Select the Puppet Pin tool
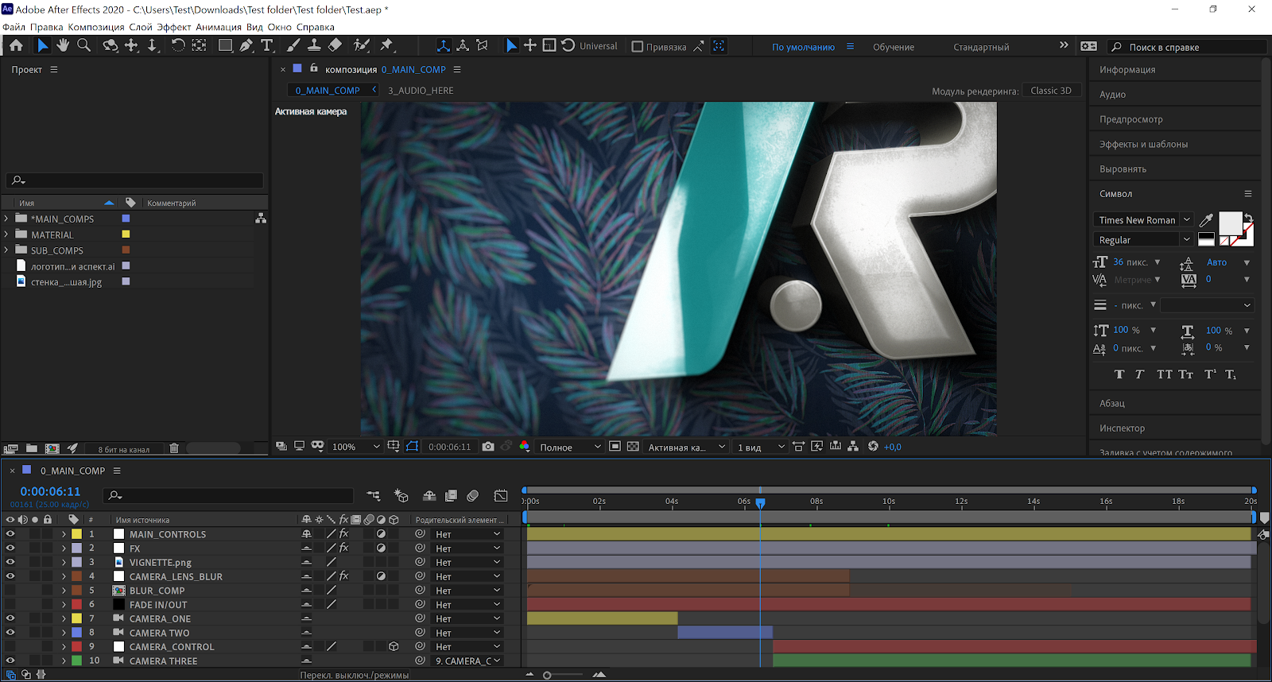The image size is (1272, 682). 387,46
